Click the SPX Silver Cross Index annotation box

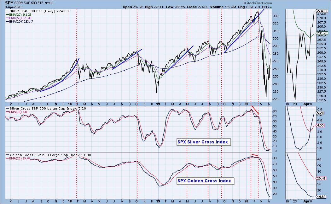(x=204, y=142)
